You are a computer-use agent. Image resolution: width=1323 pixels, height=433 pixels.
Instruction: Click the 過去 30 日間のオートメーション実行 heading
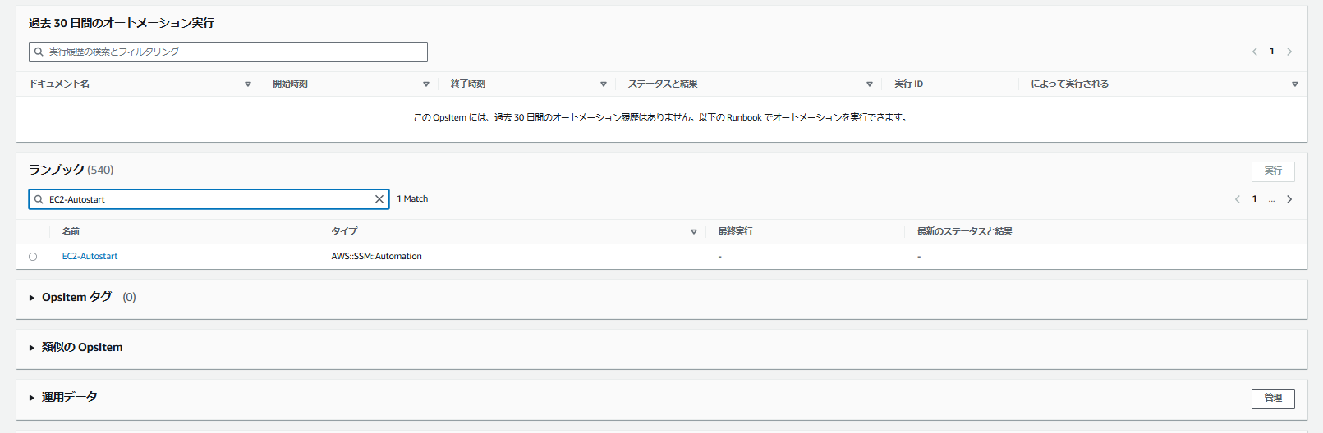(122, 23)
